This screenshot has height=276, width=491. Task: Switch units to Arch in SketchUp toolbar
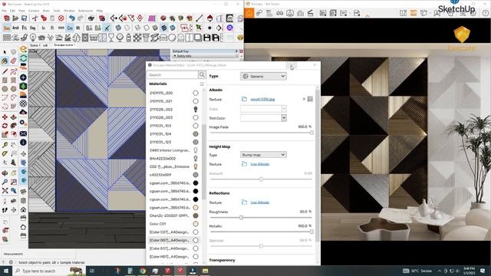[x=15, y=28]
